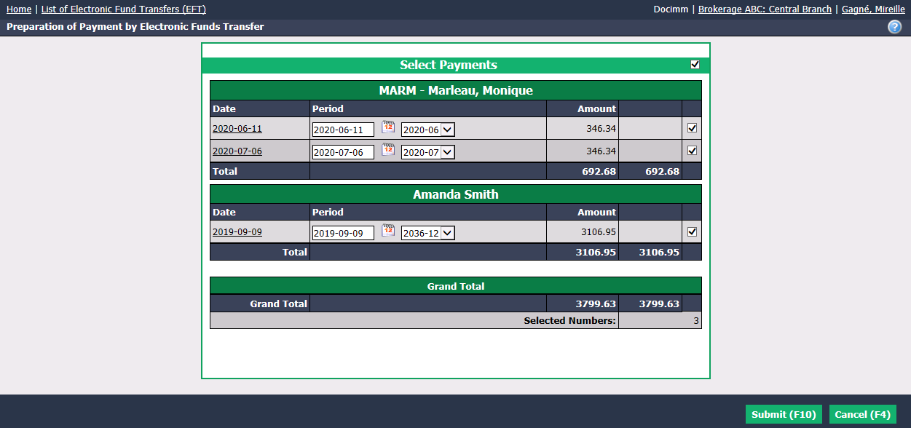911x428 pixels.
Task: Open calendar picker for 2020-07-06 period
Action: click(x=389, y=151)
